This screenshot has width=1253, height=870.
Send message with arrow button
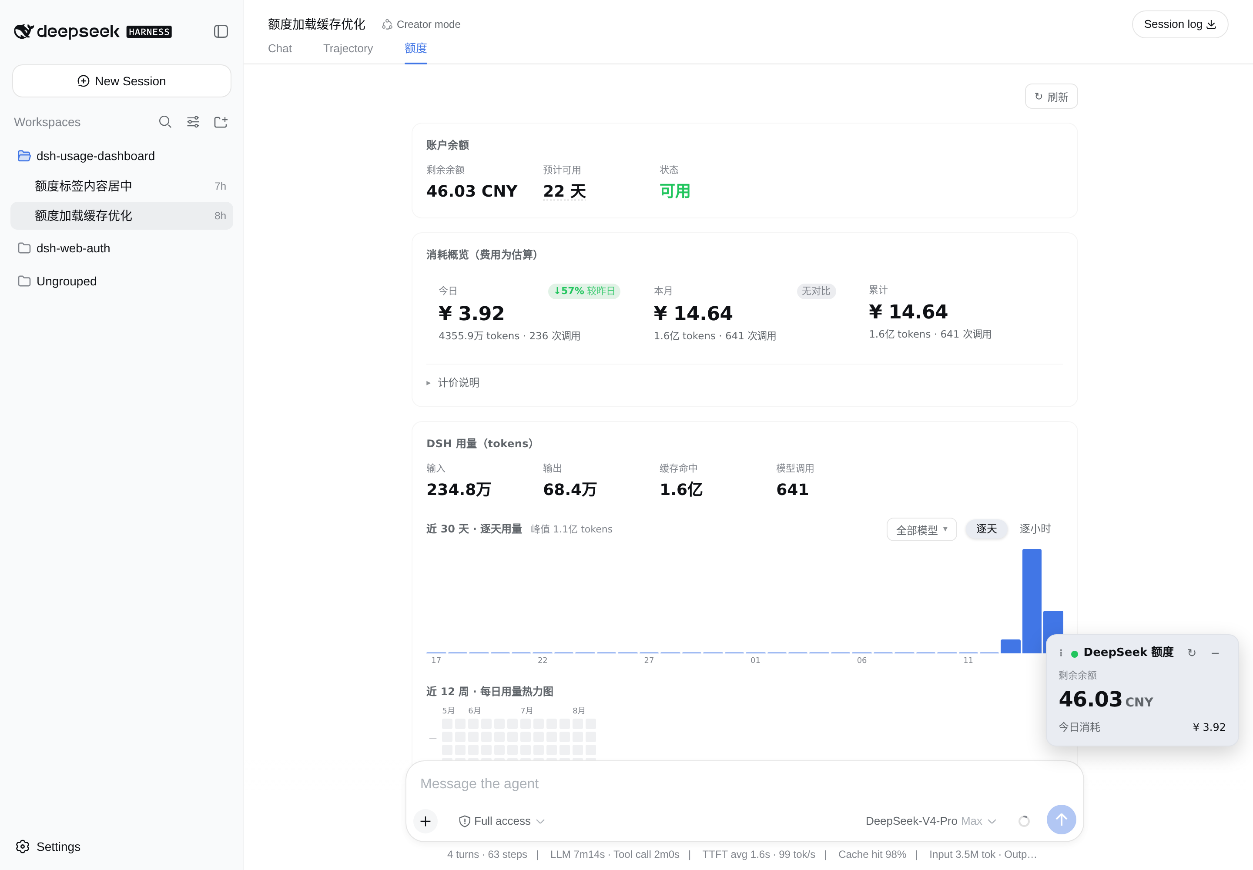[1061, 820]
